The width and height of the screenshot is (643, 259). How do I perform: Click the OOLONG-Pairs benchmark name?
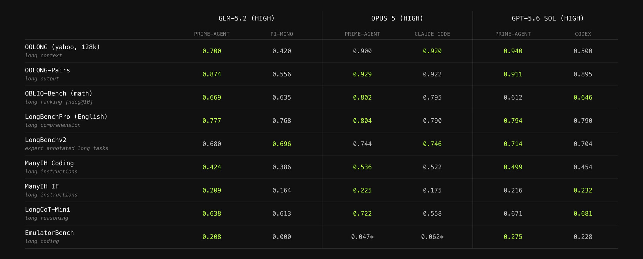coord(48,70)
